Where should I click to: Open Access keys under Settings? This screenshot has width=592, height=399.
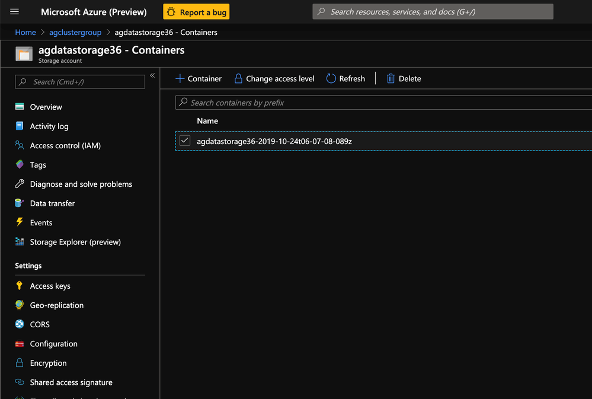click(x=50, y=286)
